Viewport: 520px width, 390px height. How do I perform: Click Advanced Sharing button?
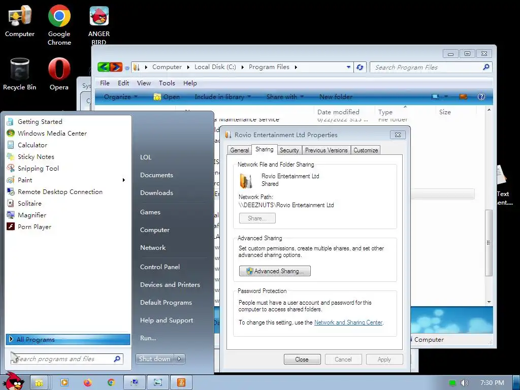(275, 271)
